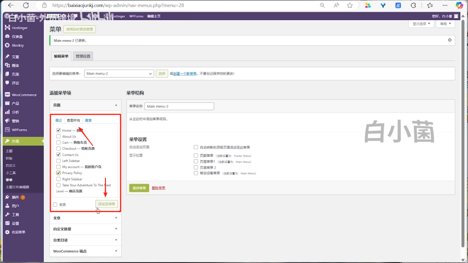The width and height of the screenshot is (468, 263).
Task: Uncheck the Privacy Policy checkbox
Action: [x=59, y=173]
